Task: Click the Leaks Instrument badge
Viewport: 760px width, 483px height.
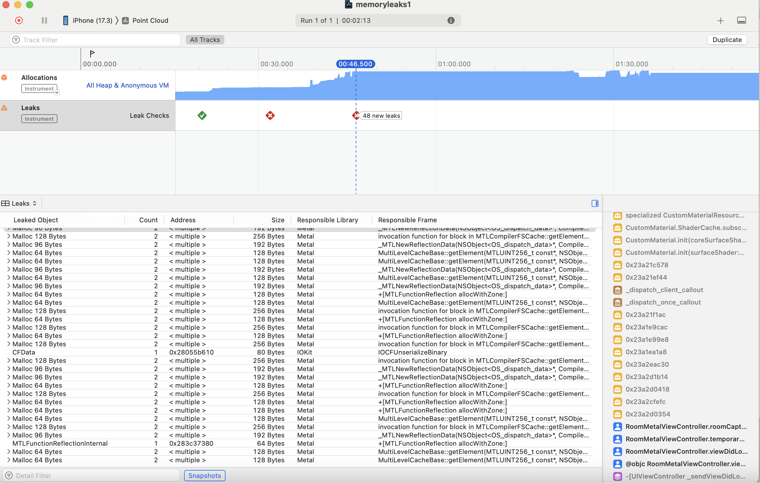Action: pyautogui.click(x=39, y=119)
